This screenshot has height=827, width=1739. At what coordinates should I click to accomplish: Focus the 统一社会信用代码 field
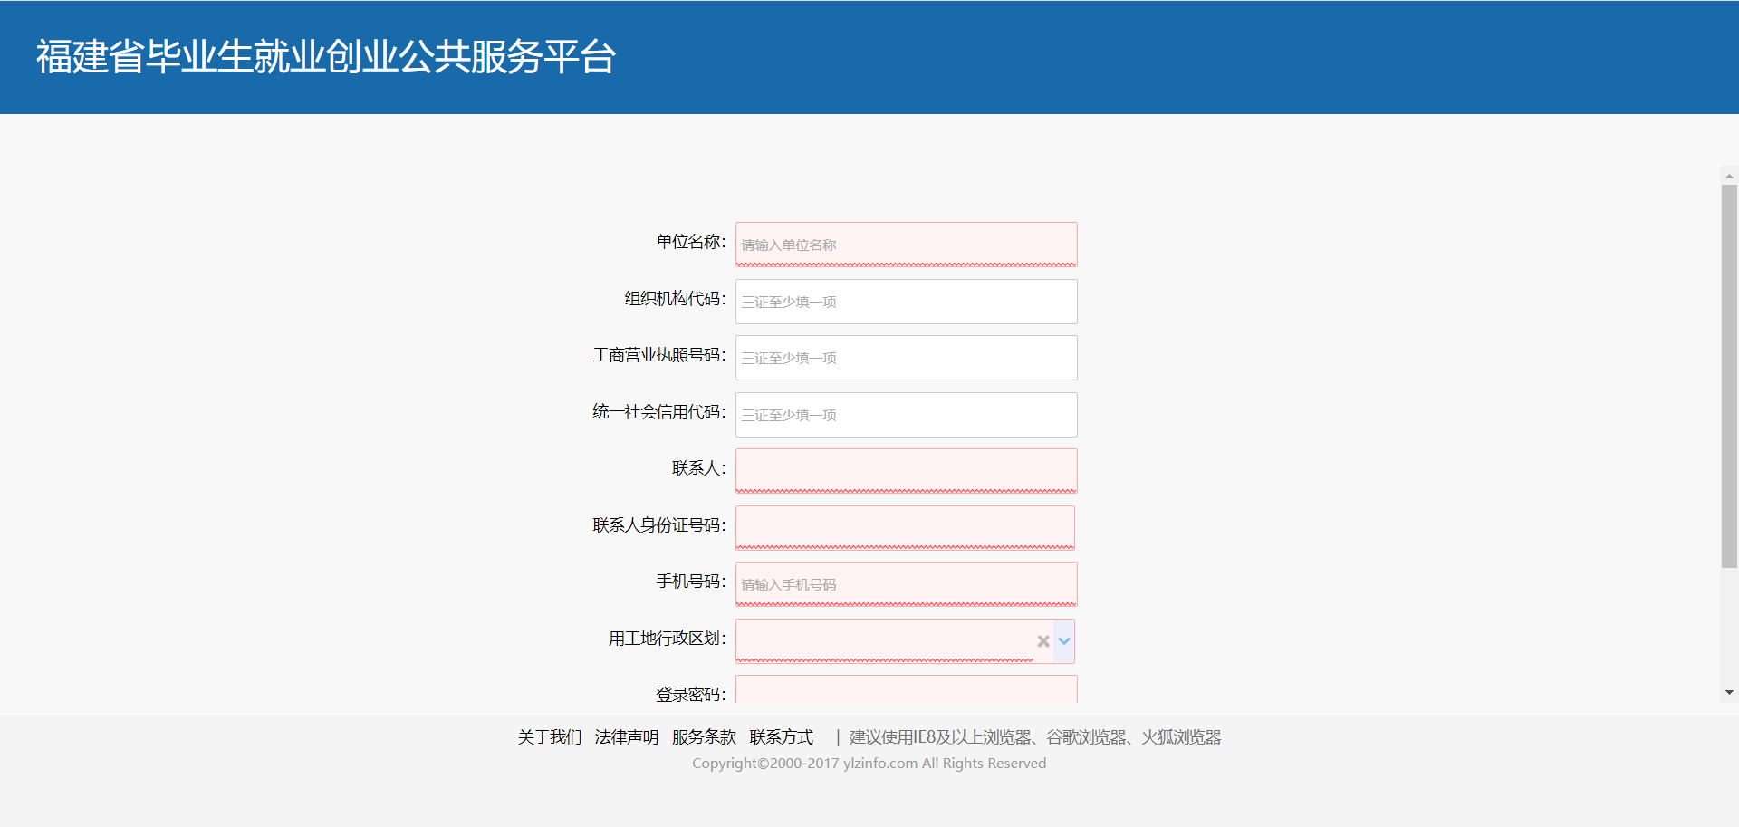coord(906,415)
